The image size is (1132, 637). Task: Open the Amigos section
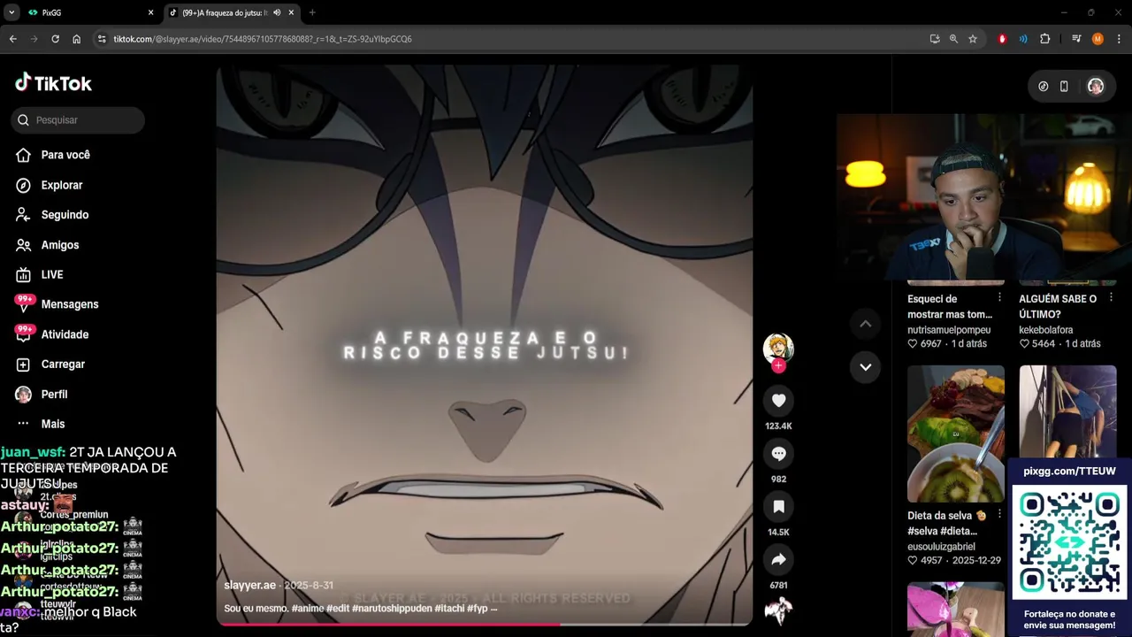tap(48, 245)
